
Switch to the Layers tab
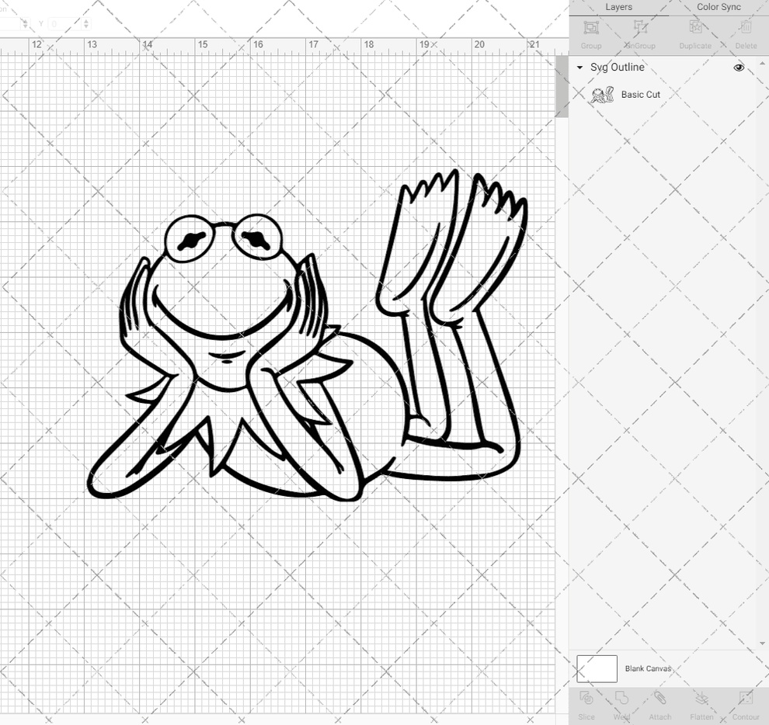[x=619, y=7]
